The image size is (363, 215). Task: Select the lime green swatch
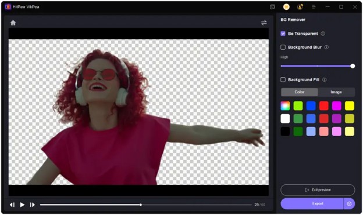click(298, 106)
